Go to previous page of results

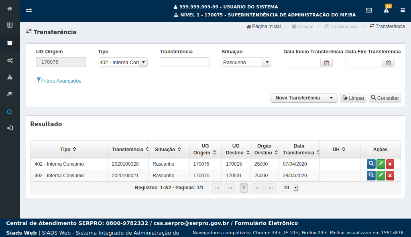pos(230,188)
